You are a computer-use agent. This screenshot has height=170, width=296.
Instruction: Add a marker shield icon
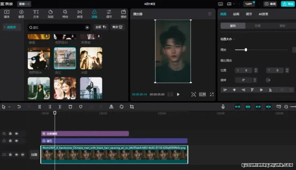[x=81, y=107]
